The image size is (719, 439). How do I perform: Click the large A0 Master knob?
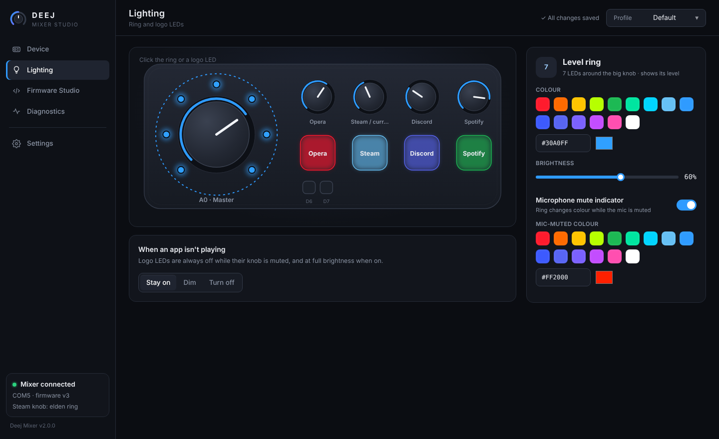tap(217, 134)
